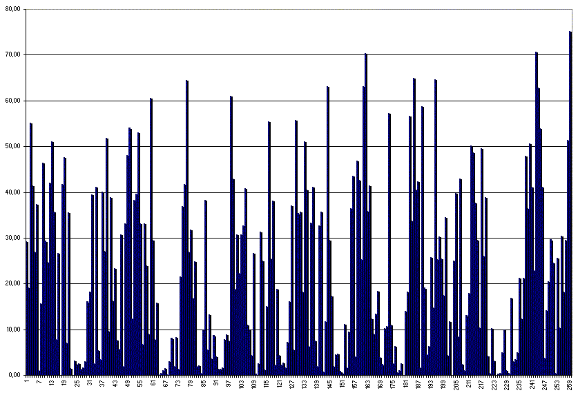Select the 20,00 y-axis label
Image resolution: width=578 pixels, height=395 pixels.
tap(12, 283)
